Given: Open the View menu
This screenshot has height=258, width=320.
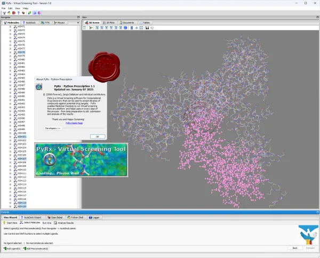Looking at the screenshot, I should pyautogui.click(x=18, y=9).
